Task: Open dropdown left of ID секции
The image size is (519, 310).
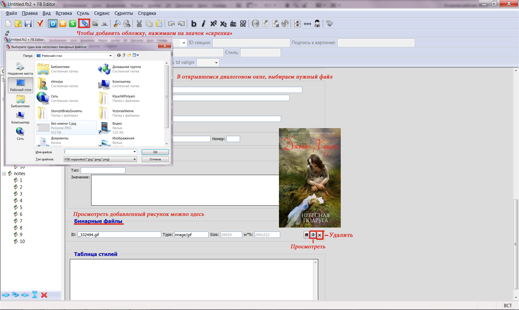Action: (184, 43)
